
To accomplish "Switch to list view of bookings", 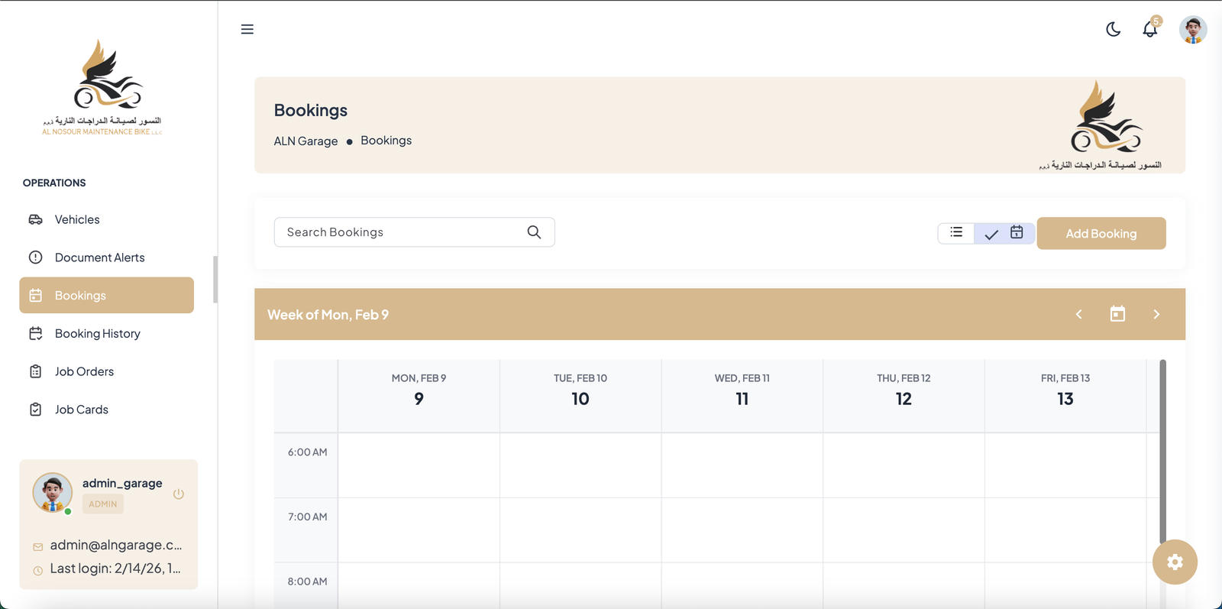I will click(956, 232).
